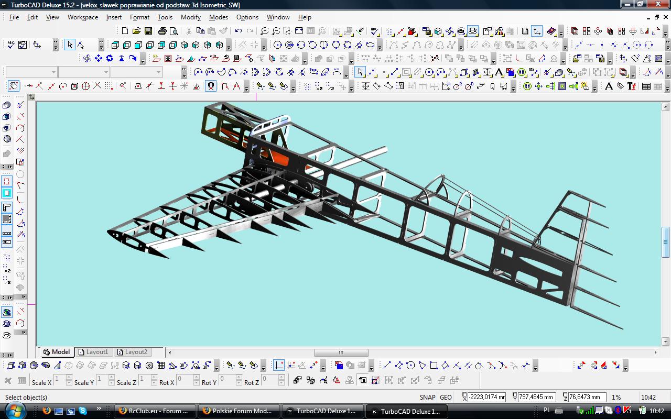Toggle the magnetic point snap icon
671x419 pixels.
[x=210, y=86]
